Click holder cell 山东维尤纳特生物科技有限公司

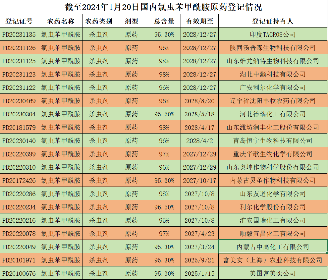tap(273, 61)
